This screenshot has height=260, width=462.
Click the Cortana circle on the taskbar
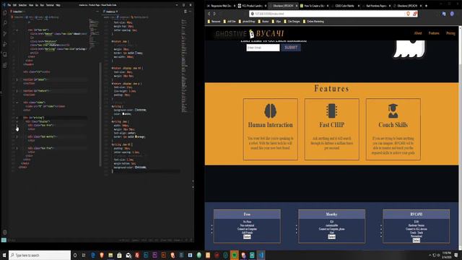point(75,255)
